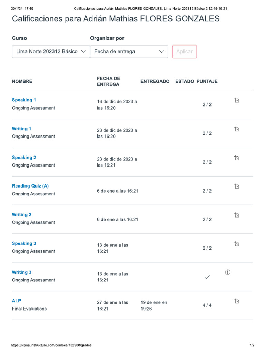Click graded icon in Speaking 2 row

237,158
